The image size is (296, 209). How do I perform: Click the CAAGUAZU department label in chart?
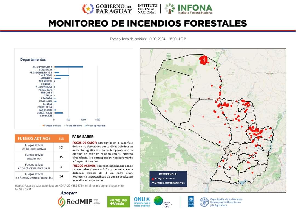coord(45,101)
